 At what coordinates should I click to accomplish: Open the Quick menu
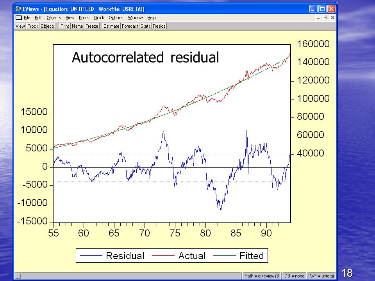pyautogui.click(x=99, y=18)
